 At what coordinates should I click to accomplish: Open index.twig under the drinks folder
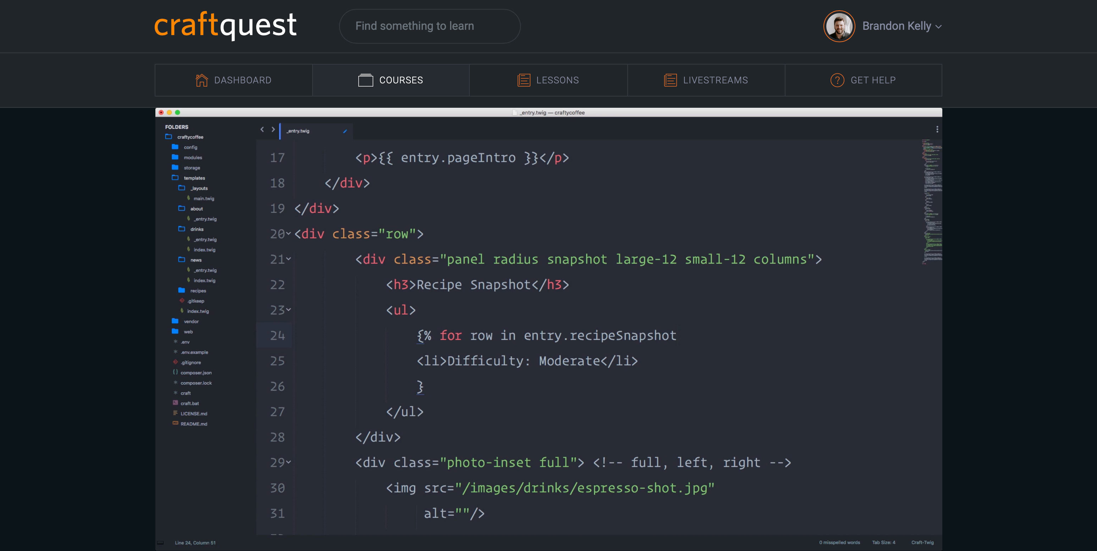coord(201,249)
